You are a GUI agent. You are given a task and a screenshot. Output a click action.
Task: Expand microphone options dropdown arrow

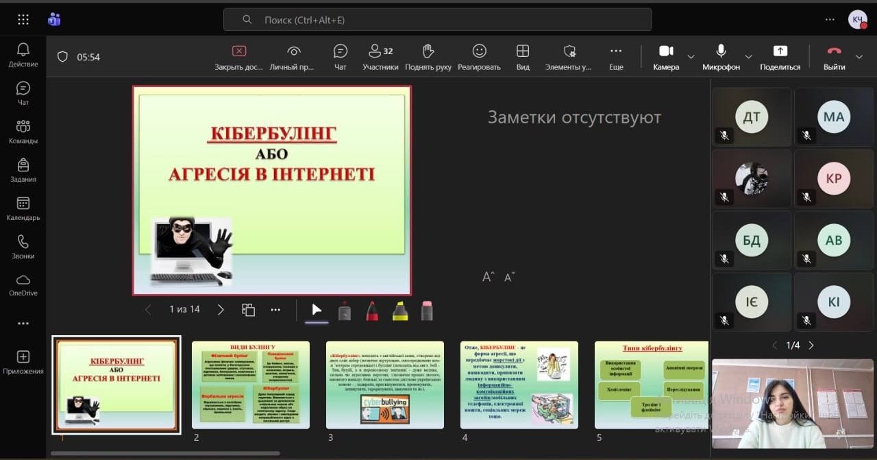click(748, 56)
